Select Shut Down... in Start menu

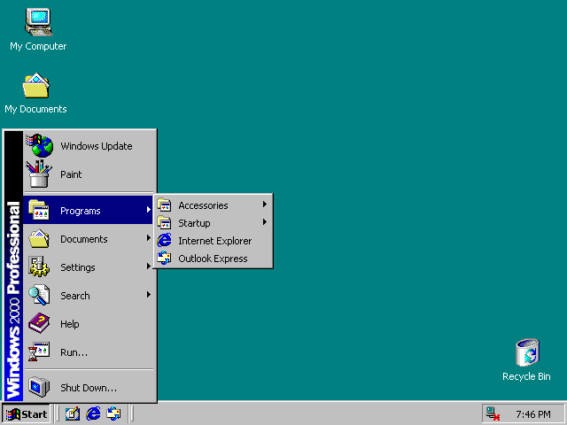click(x=89, y=387)
